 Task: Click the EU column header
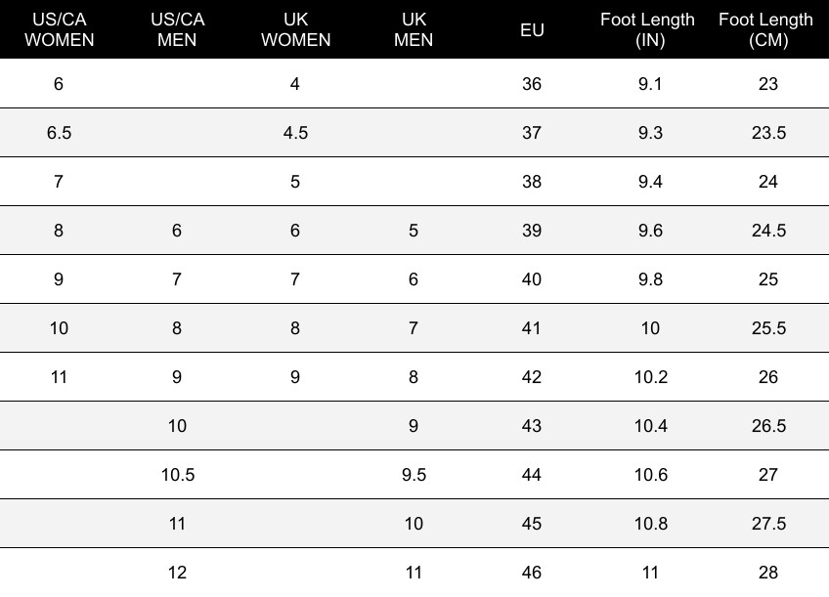532,29
